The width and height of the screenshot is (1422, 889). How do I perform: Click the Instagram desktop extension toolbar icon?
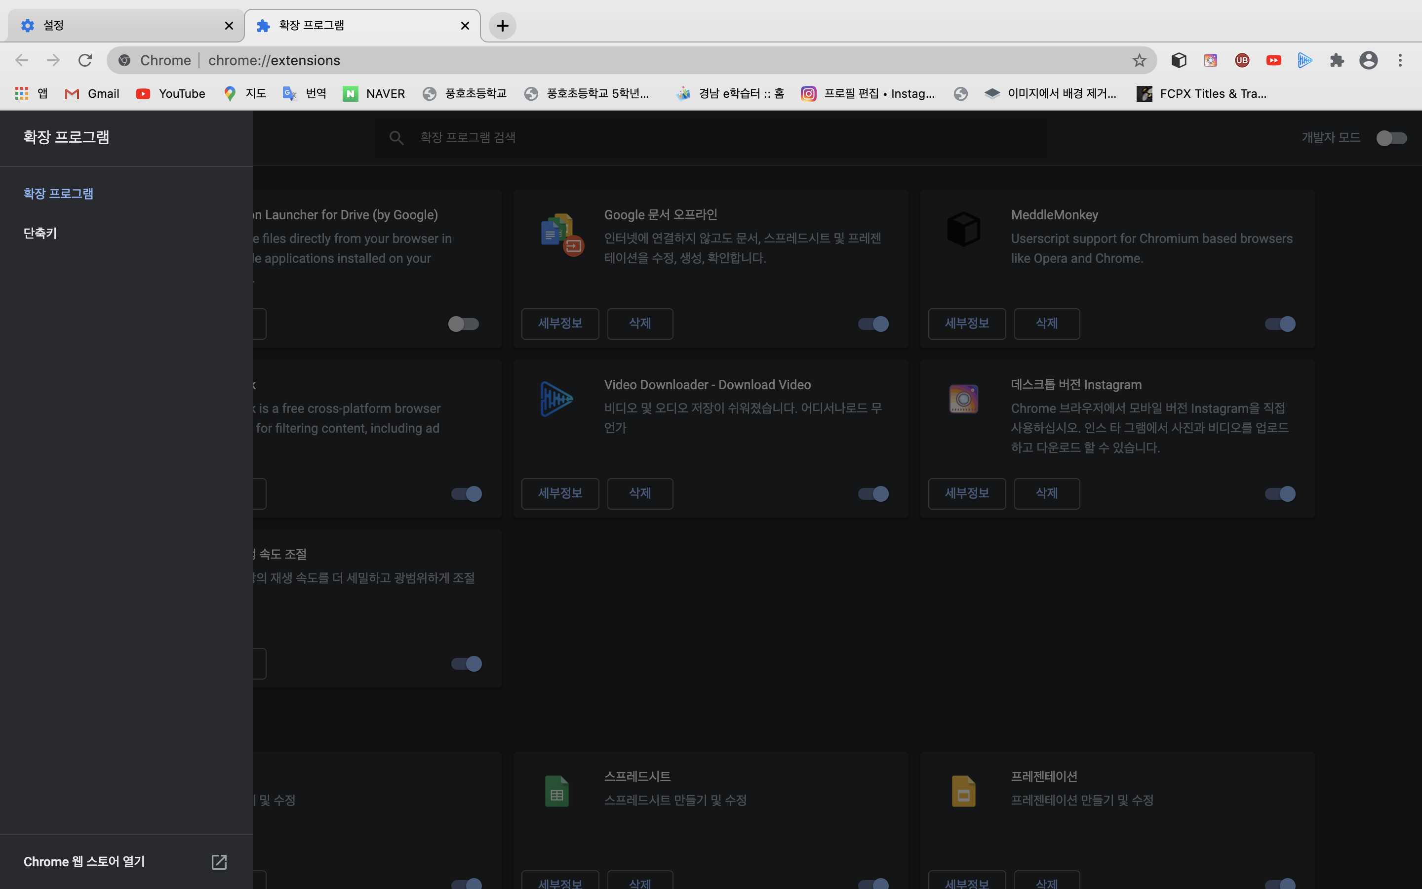(1211, 60)
